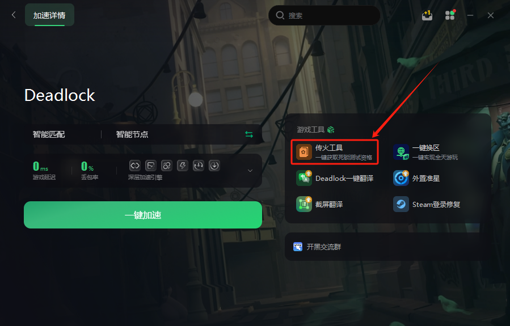Open Steam登录修复 repair tool
510x326 pixels.
[x=427, y=204]
